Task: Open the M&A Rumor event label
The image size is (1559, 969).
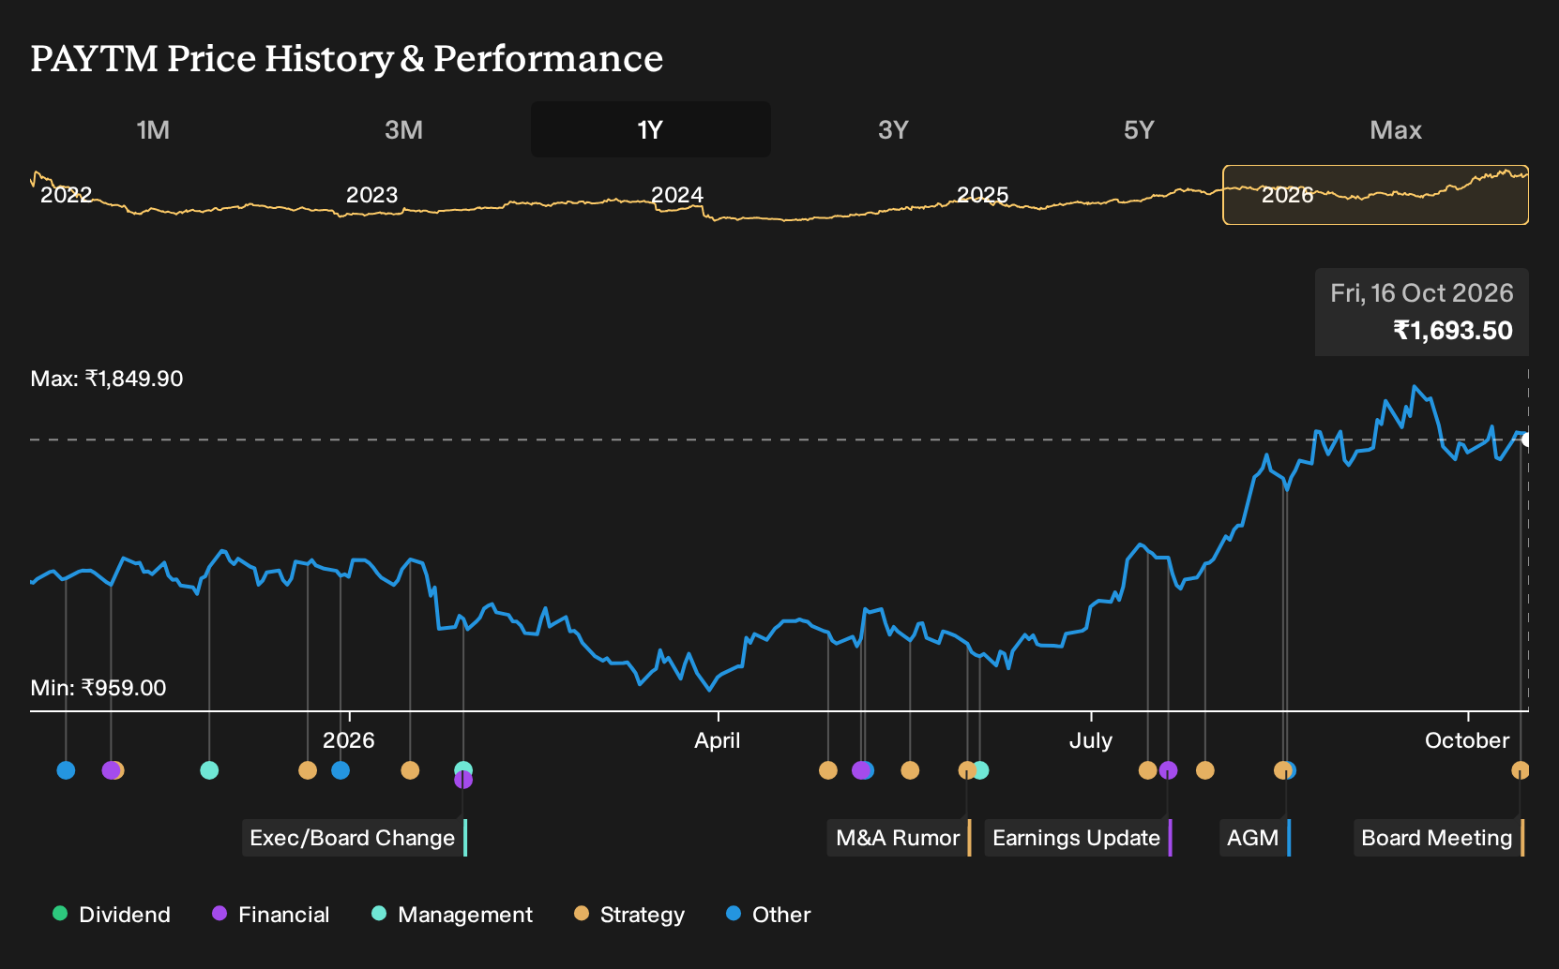Action: point(900,838)
